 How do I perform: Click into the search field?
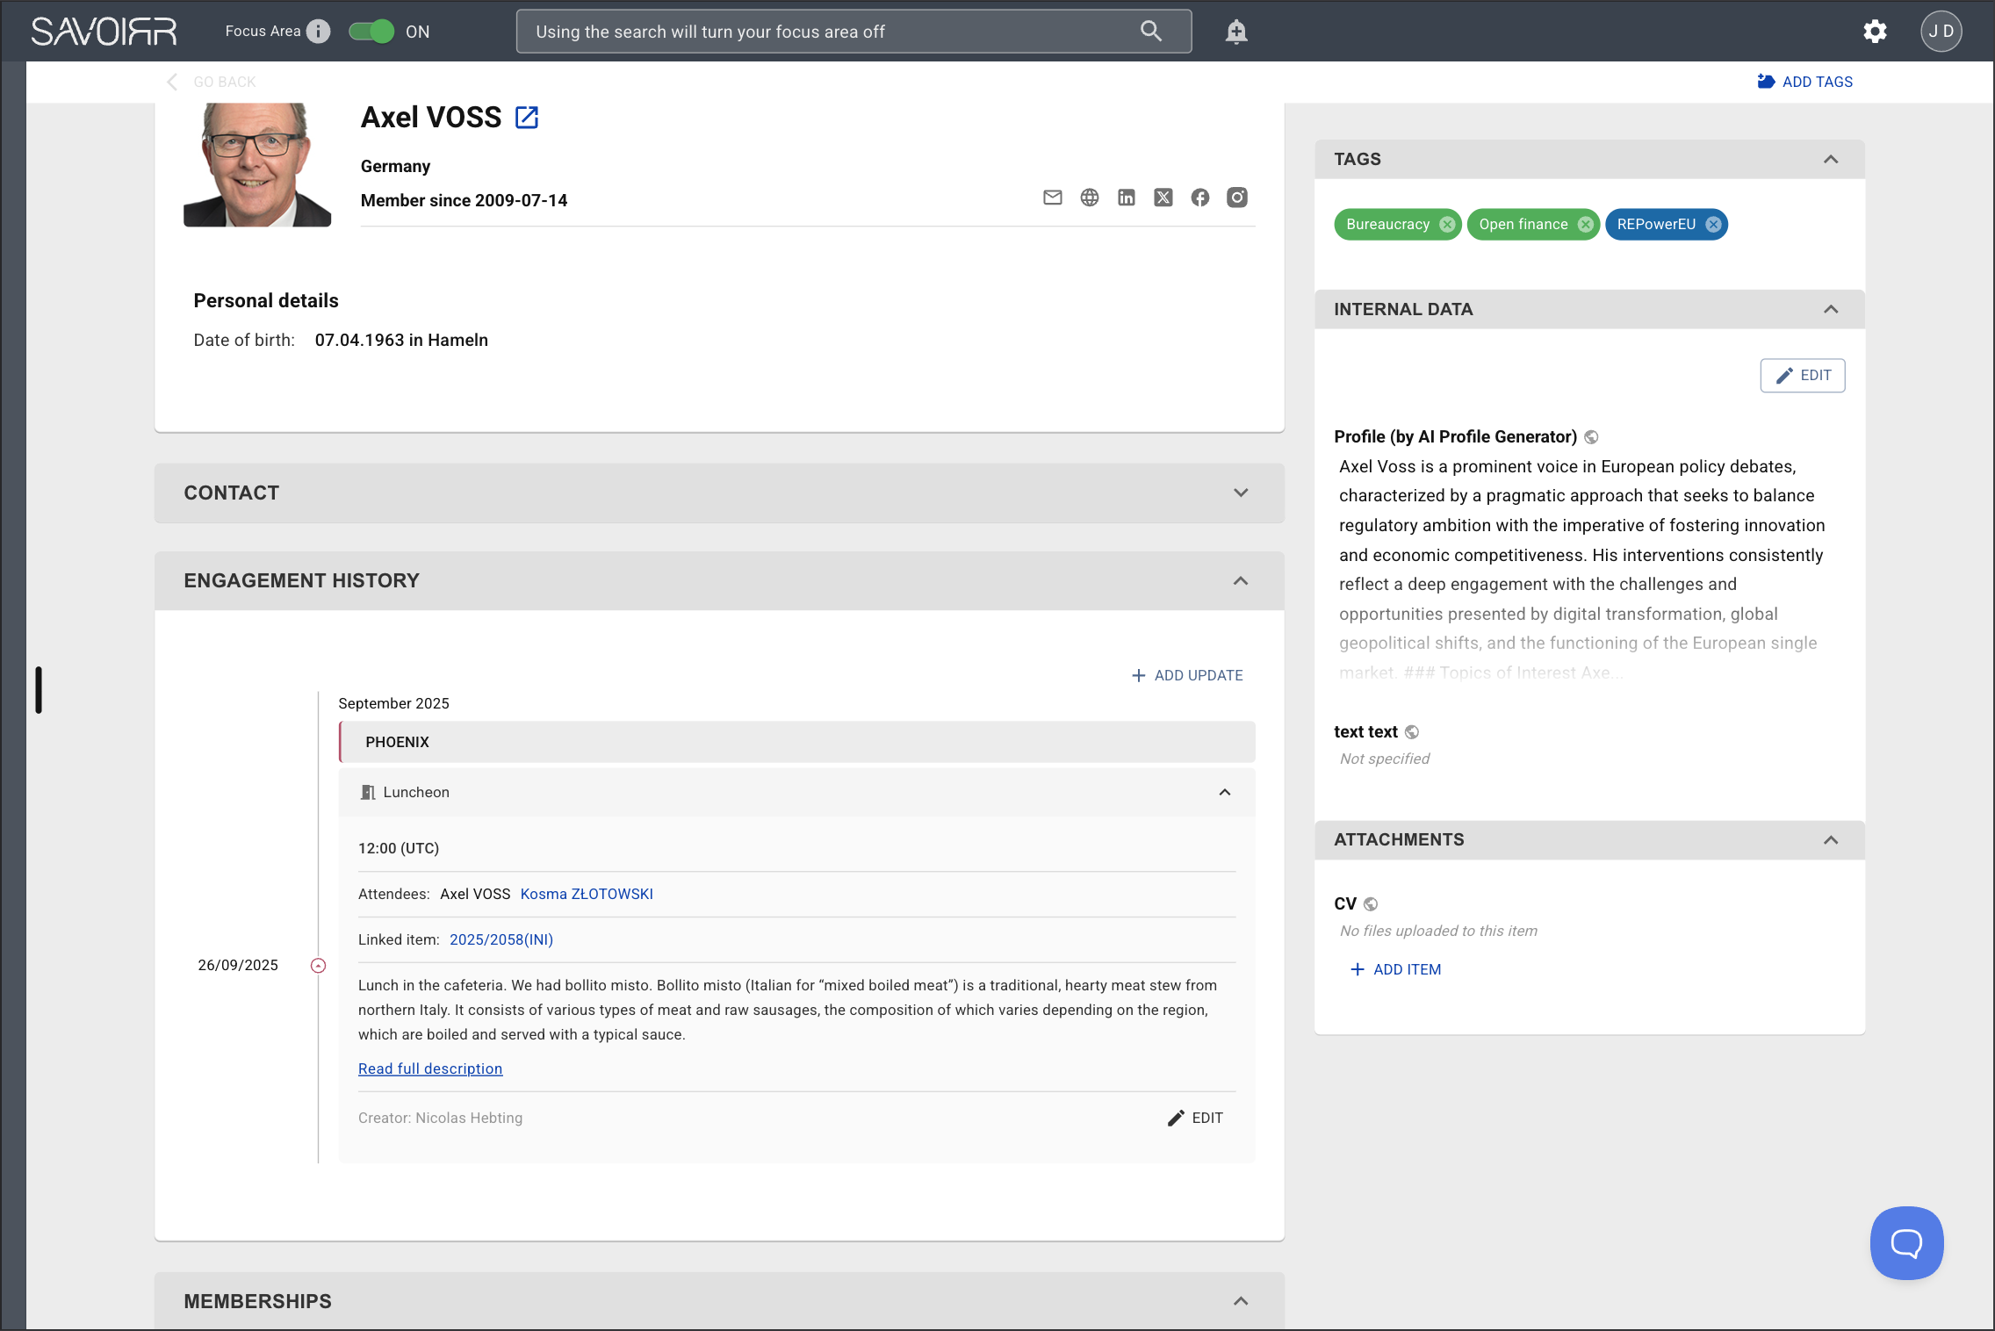click(825, 32)
